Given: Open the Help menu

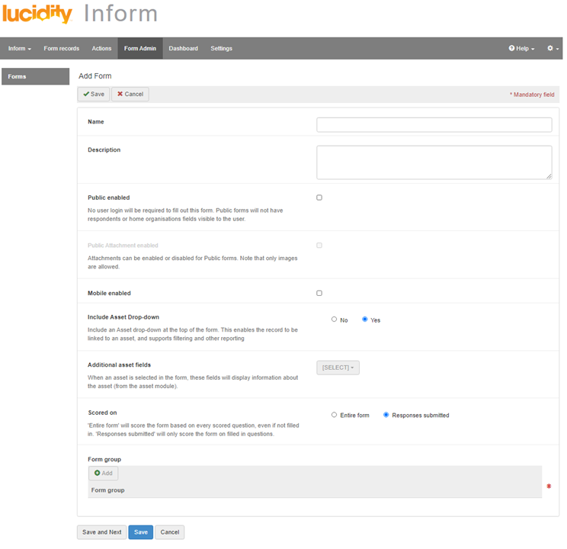Looking at the screenshot, I should 521,48.
